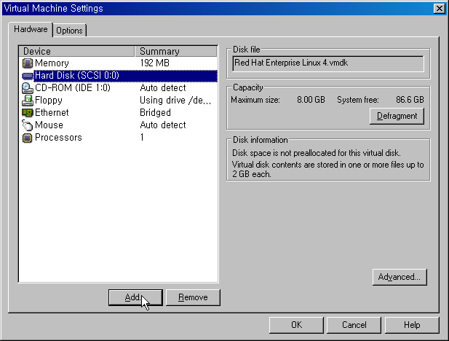The width and height of the screenshot is (449, 341).
Task: Switch to the Options tab
Action: coord(69,31)
